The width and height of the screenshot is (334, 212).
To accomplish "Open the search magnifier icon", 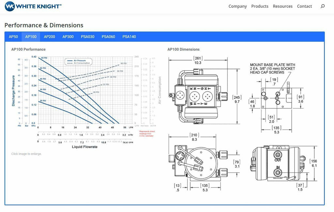I will [x=323, y=6].
